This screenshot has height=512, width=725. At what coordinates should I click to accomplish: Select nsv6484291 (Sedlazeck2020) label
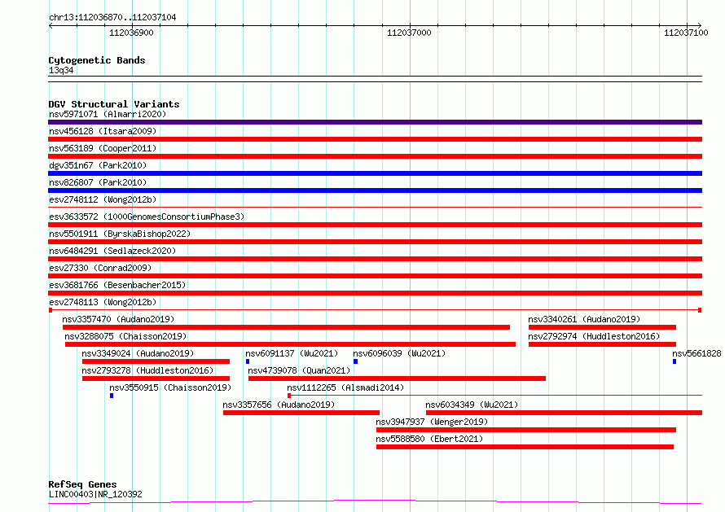[112, 251]
